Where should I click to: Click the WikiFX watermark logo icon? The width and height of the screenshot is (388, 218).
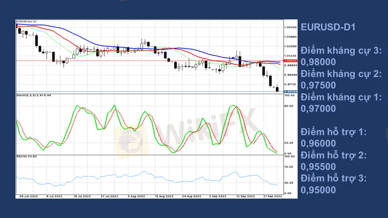131,140
